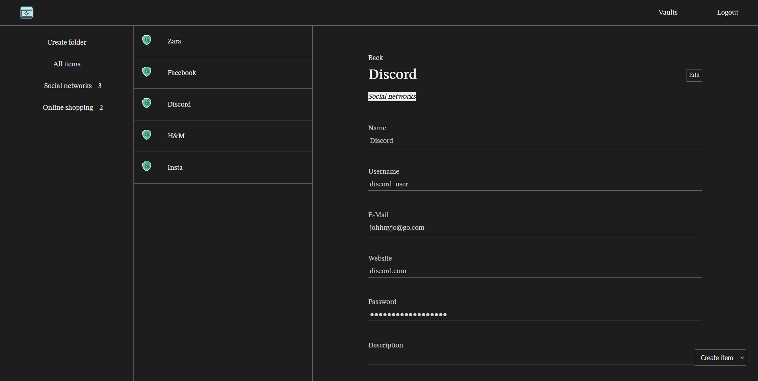Click the vault app logo icon

26,13
